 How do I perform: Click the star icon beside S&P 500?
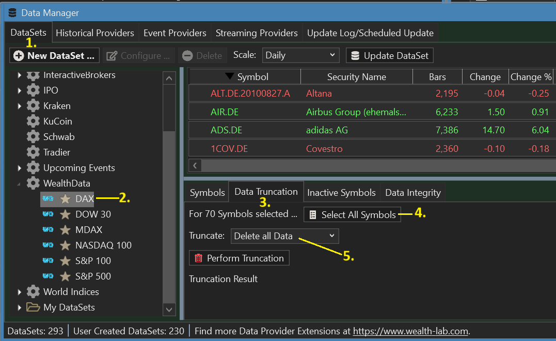[x=65, y=276]
